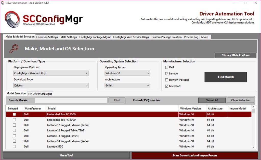Check Latitude 14 Rugged Extreme (7404) row
This screenshot has height=160, width=261.
click(15, 141)
